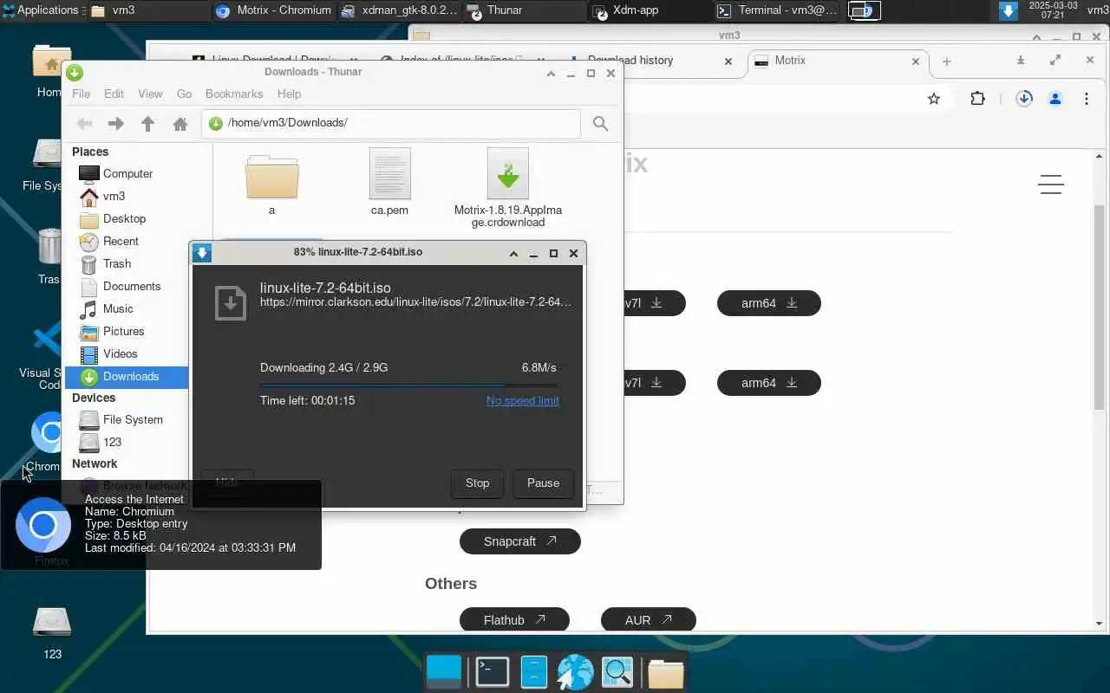Open vm3 home in Places sidebar
The width and height of the screenshot is (1110, 693).
[x=114, y=196]
